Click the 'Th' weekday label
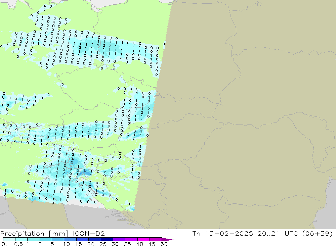This screenshot has height=246, width=336. [x=196, y=233]
